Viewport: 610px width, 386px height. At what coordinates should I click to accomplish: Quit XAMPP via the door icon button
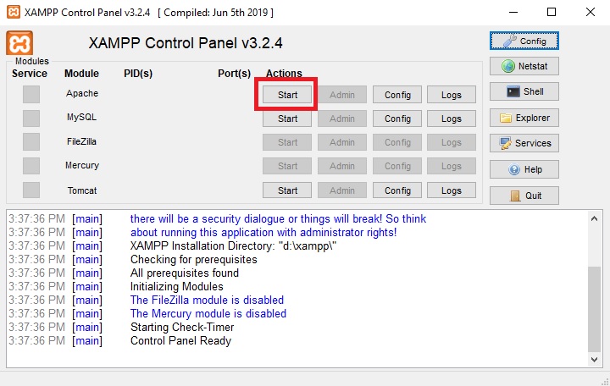click(524, 196)
